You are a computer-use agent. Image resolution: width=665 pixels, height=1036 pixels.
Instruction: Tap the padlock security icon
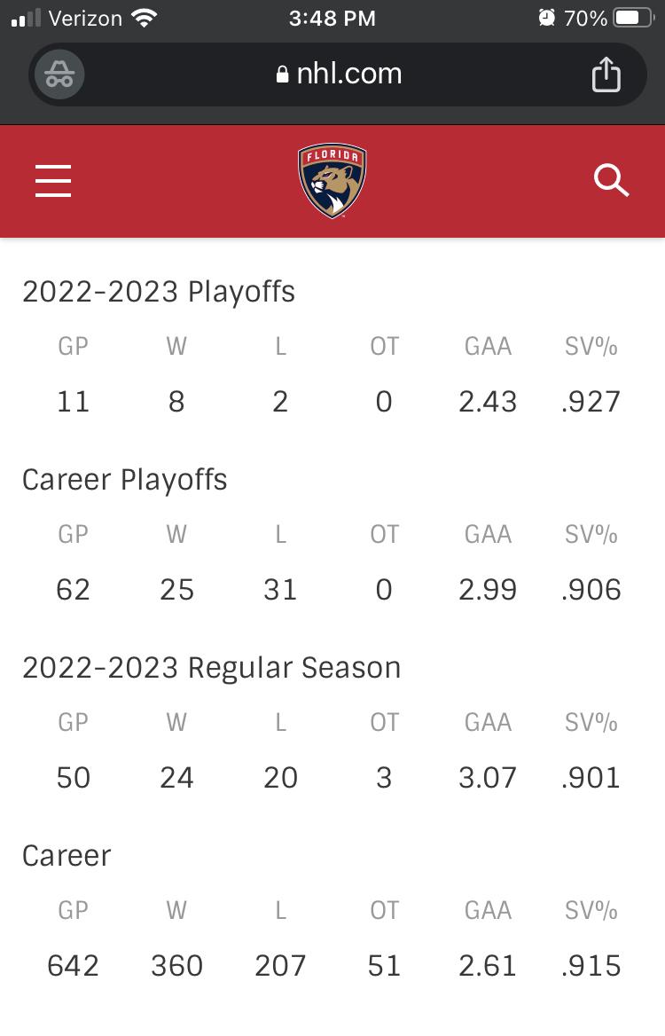click(282, 74)
